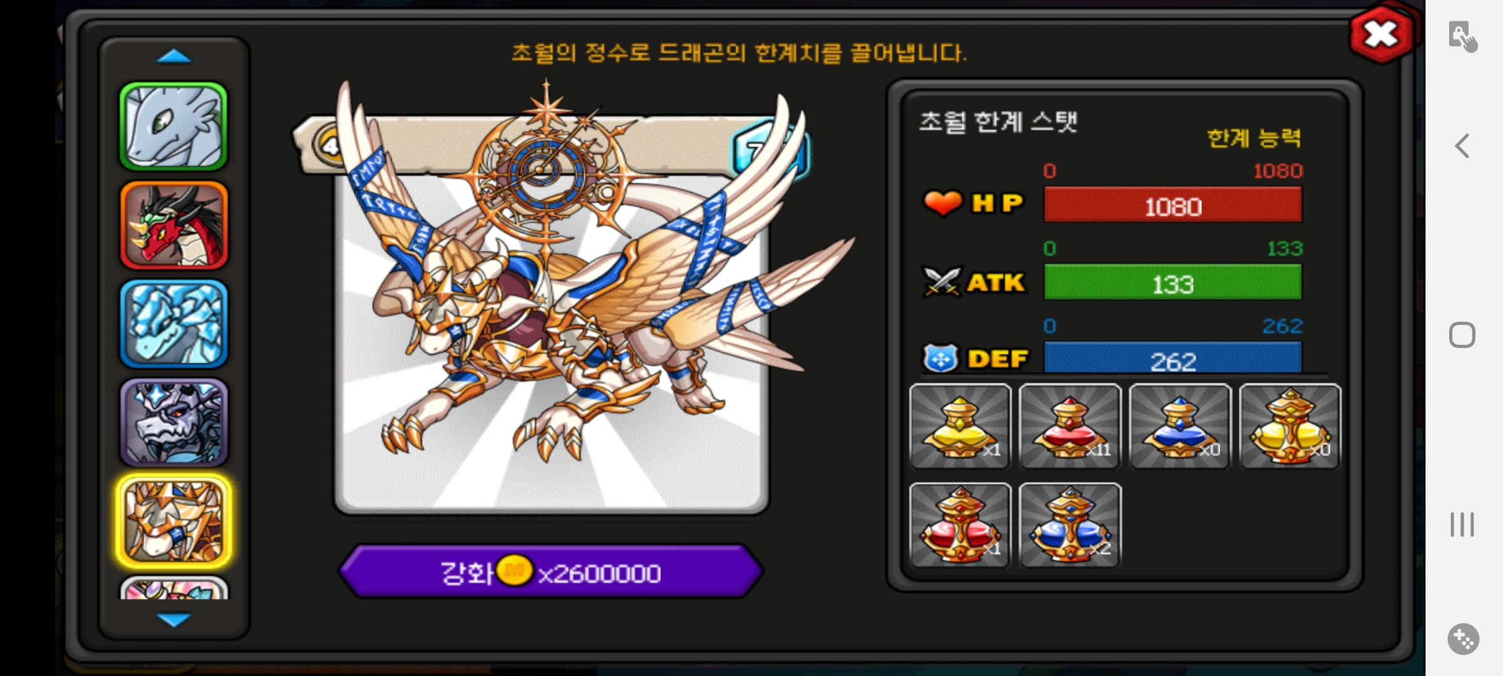Pick the purple skull dragon portrait

point(173,422)
